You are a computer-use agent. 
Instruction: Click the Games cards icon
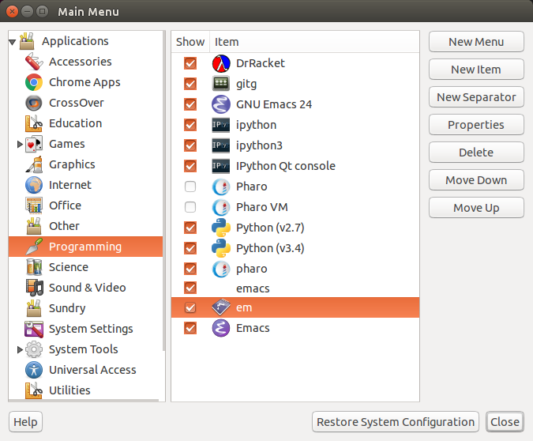tap(34, 144)
